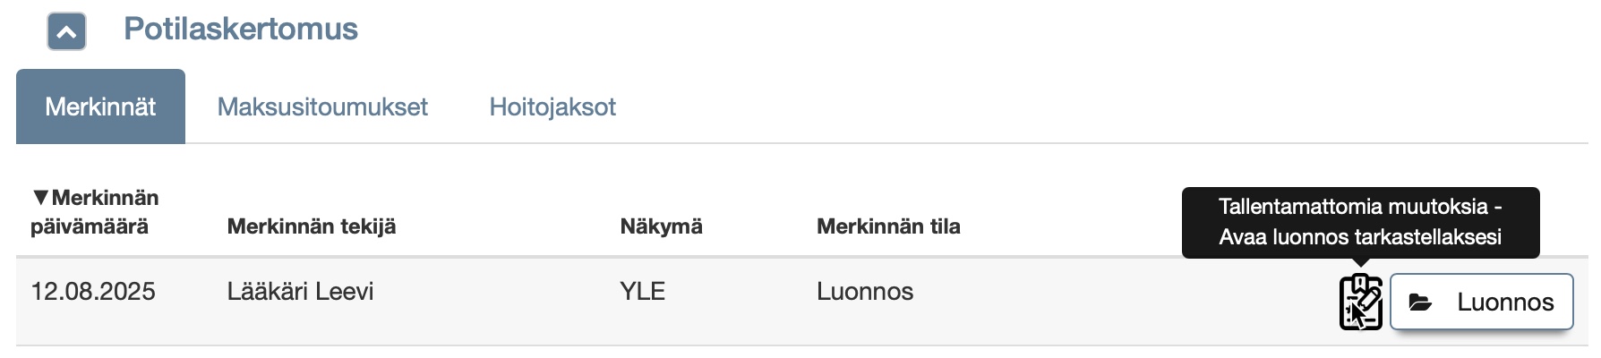Collapse the Potilaskertomus section with the chevron

pos(66,32)
